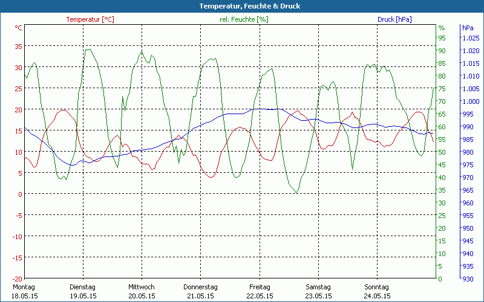Screen dimensions: 484x302
Task: Click the '35' tick on temperature axis
Action: tap(19, 47)
